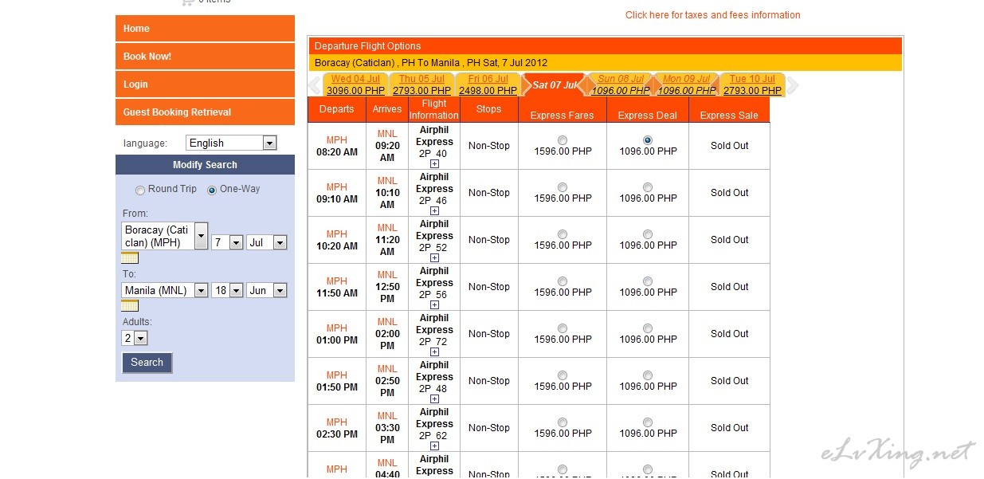Select the Sat 07 Jul date tab
The height and width of the screenshot is (479, 984).
pyautogui.click(x=554, y=84)
